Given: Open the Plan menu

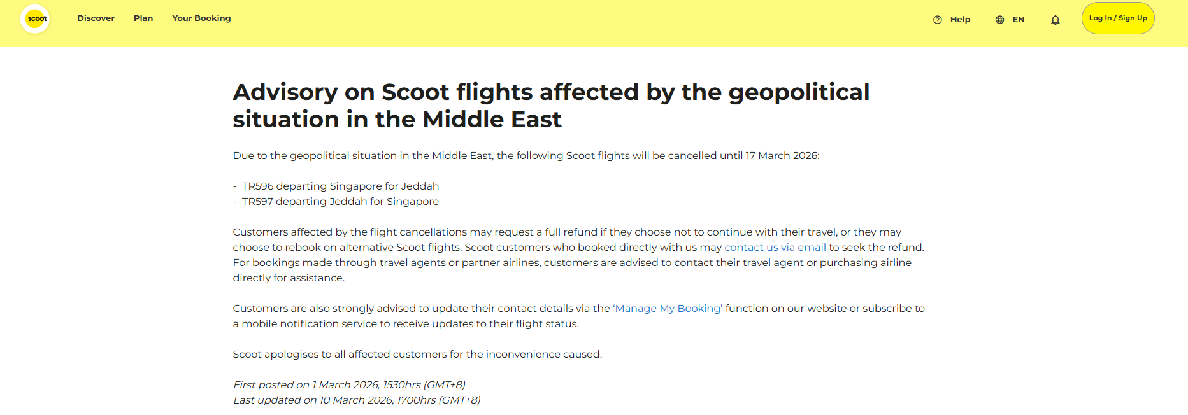Looking at the screenshot, I should pos(143,18).
